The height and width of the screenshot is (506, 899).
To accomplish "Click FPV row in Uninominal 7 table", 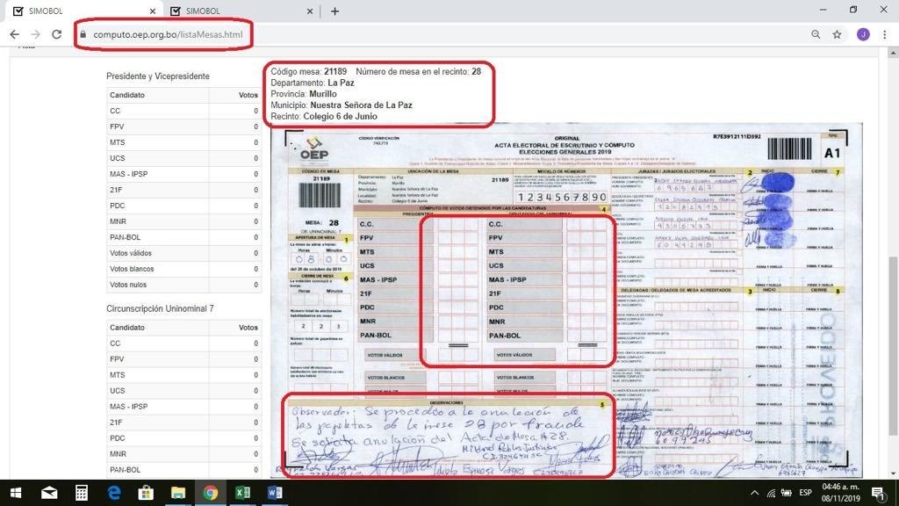I will (184, 359).
